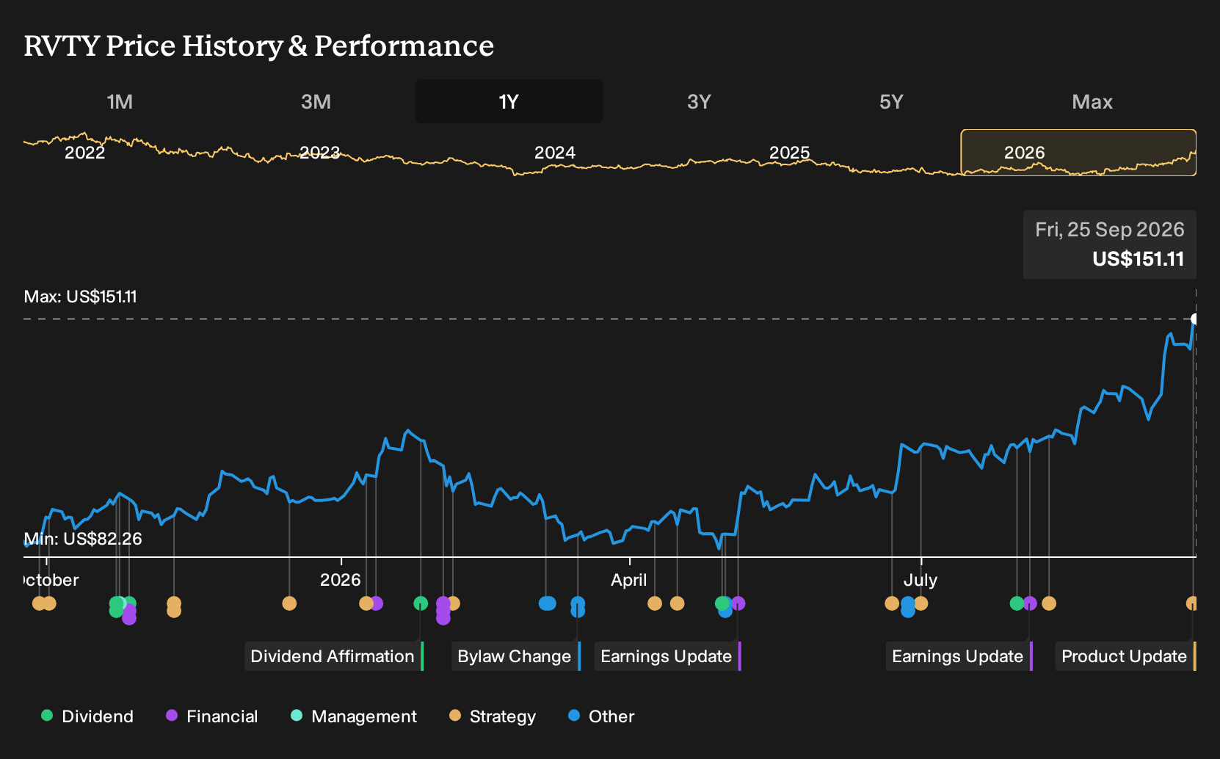
Task: Click the US$151.11 tooltip price
Action: pos(1139,259)
